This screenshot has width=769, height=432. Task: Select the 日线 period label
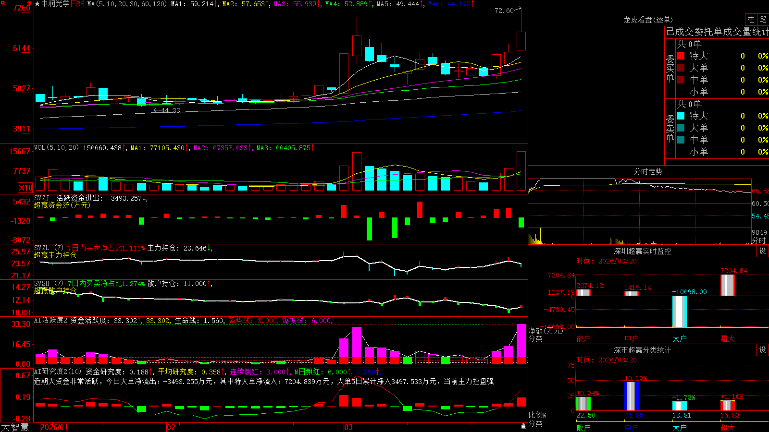(77, 4)
